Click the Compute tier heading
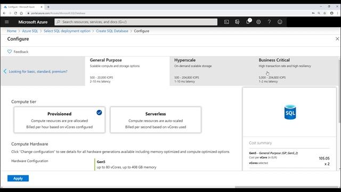Image resolution: width=341 pixels, height=192 pixels. 23,102
